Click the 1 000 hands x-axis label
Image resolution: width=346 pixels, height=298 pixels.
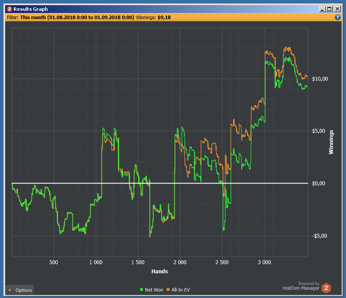(96, 262)
